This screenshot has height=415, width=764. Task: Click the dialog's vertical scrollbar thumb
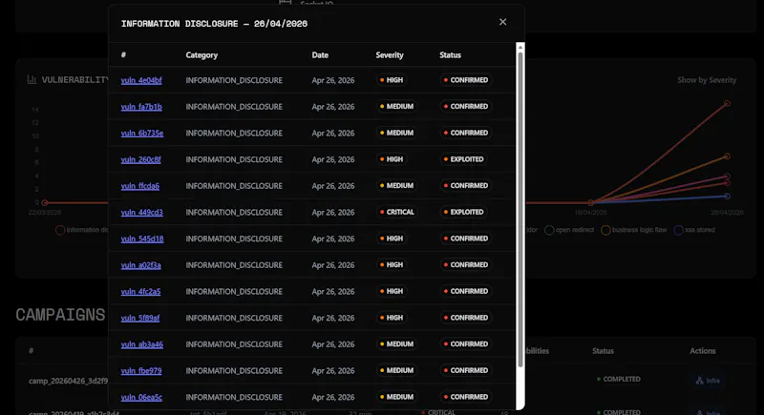click(520, 209)
